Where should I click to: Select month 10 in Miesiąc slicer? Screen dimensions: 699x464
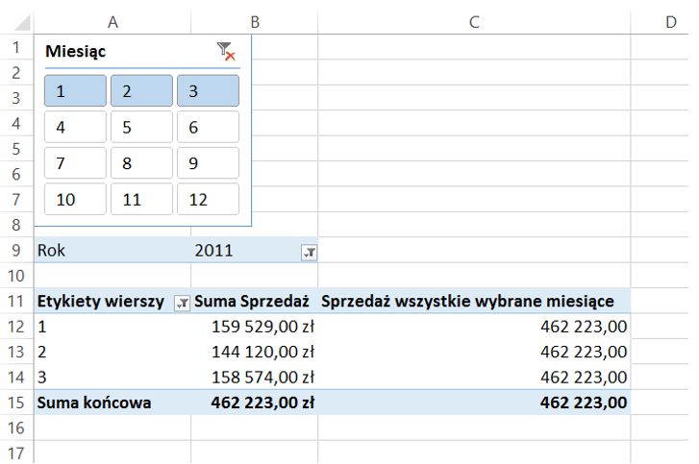75,199
